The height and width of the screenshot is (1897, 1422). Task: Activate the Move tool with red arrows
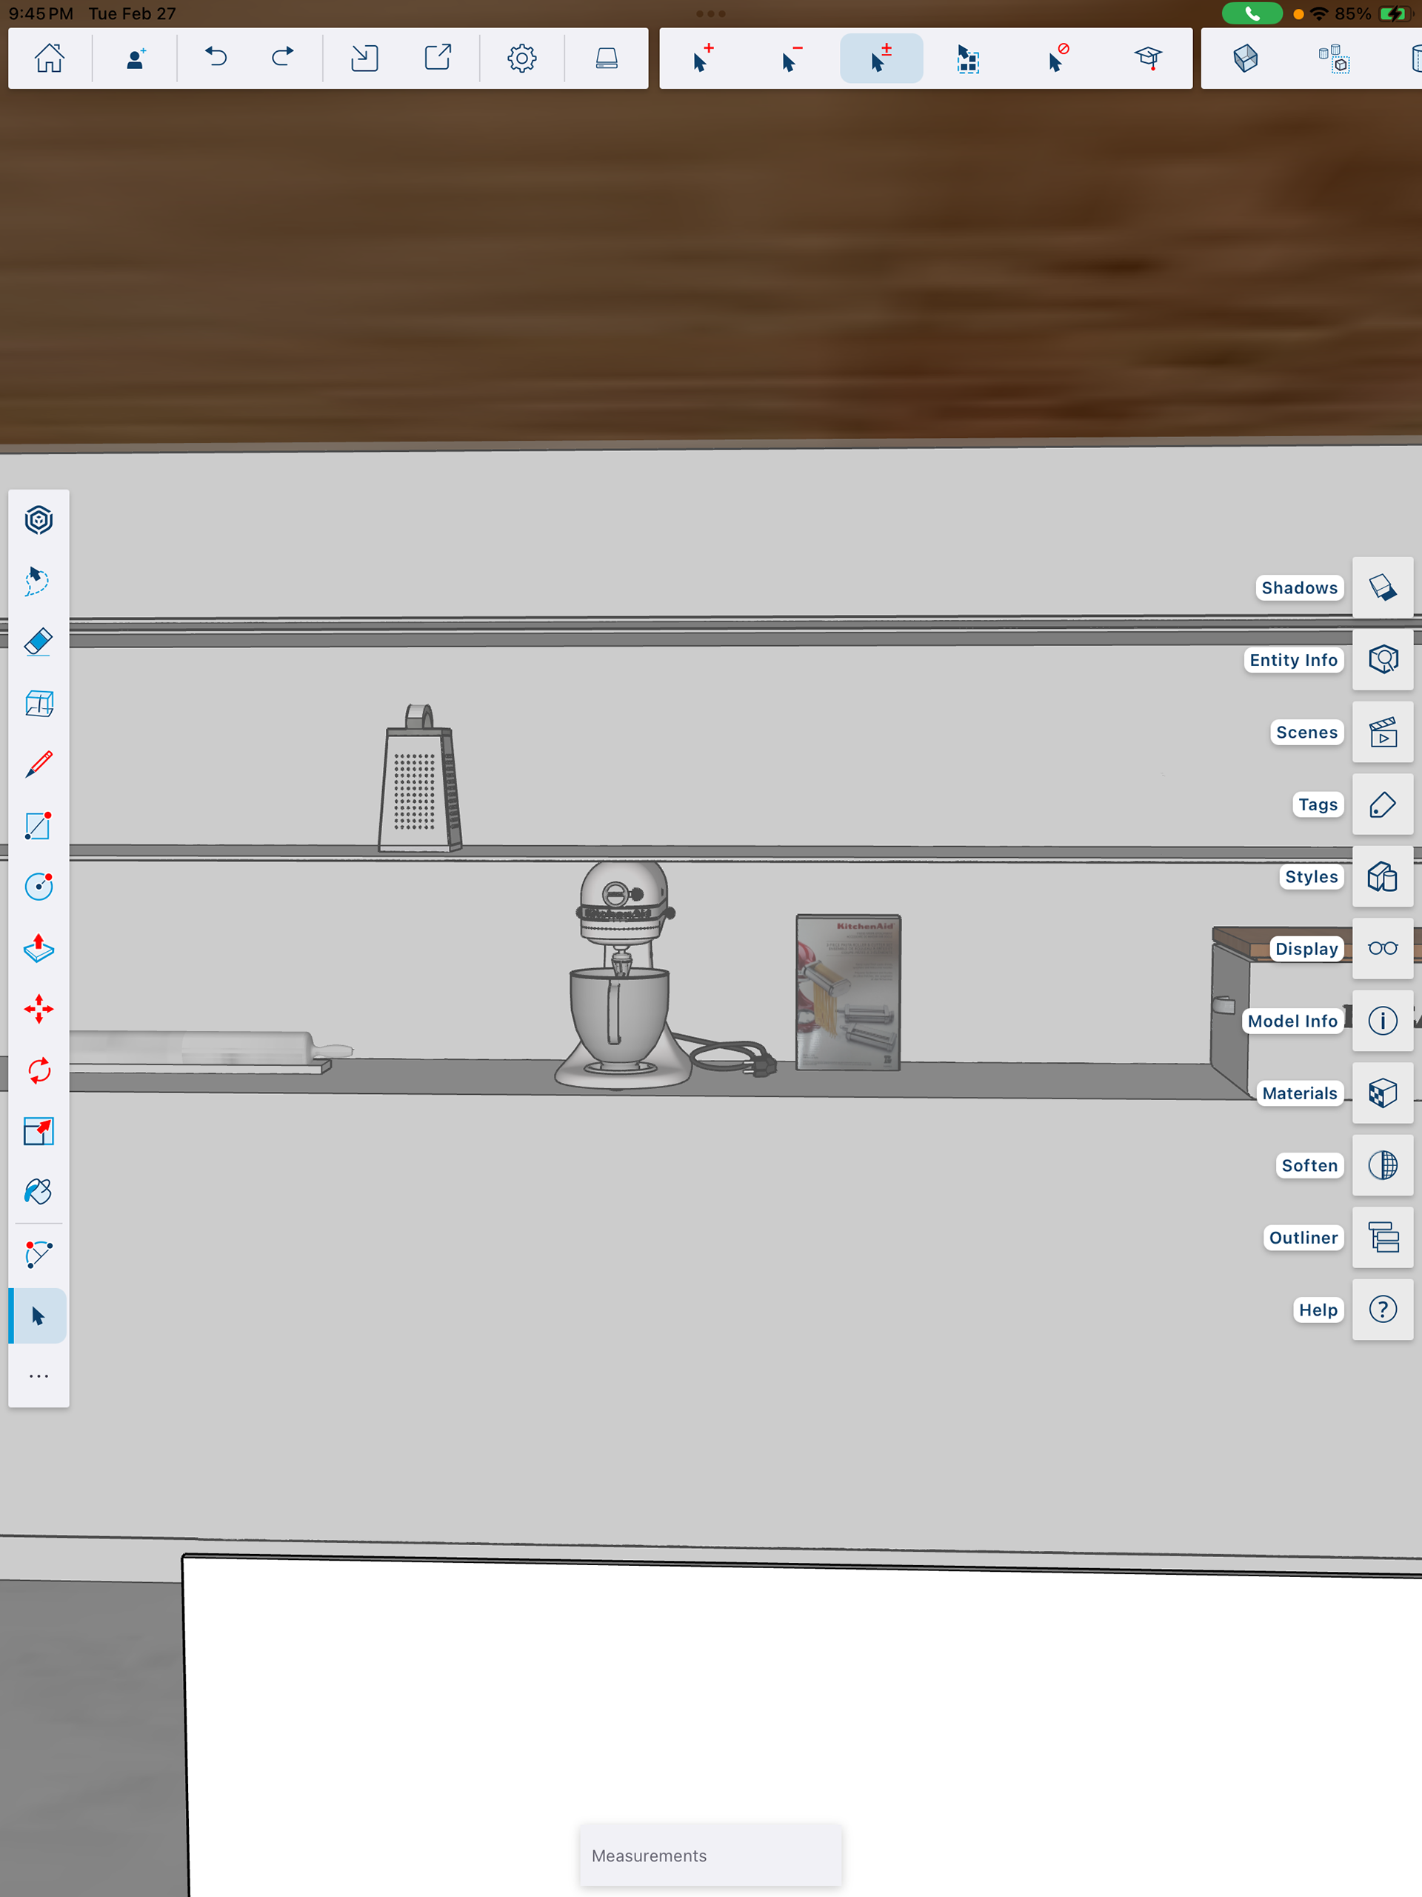(x=39, y=1010)
